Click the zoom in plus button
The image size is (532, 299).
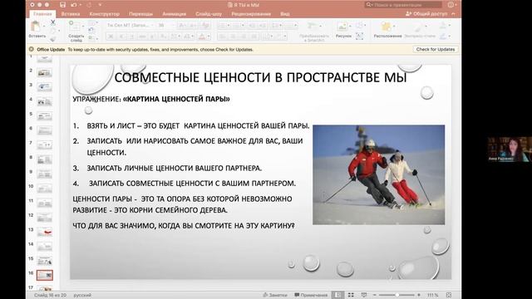419,295
